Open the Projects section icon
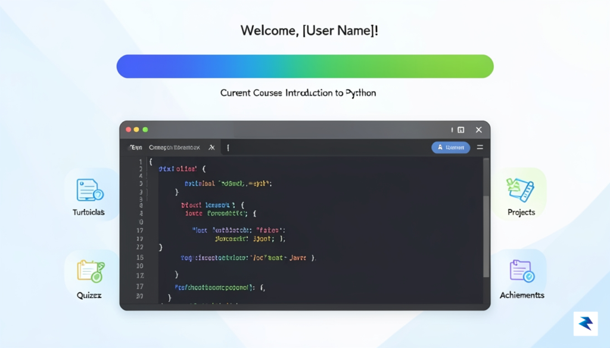610x348 pixels. [x=521, y=190]
